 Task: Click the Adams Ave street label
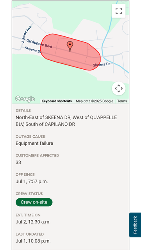pos(27,34)
